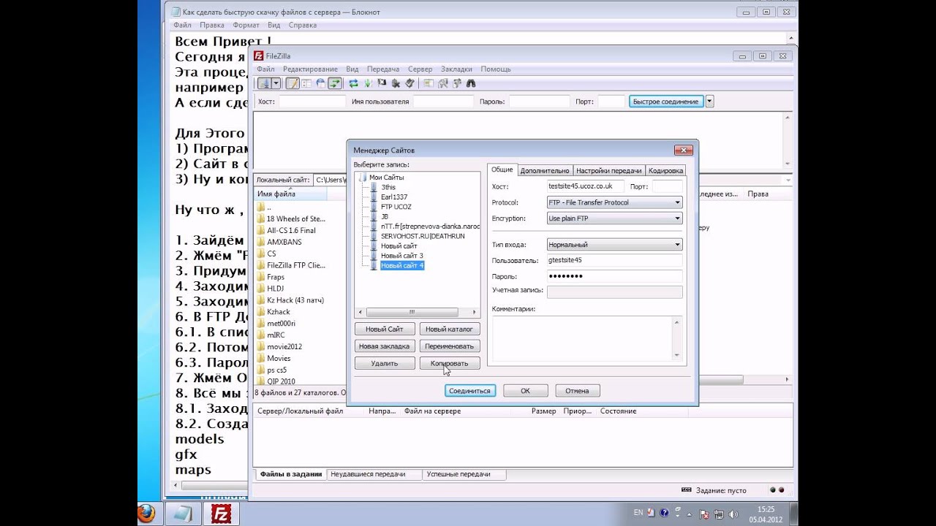Click the FileZilla logo in its title bar

[259, 56]
